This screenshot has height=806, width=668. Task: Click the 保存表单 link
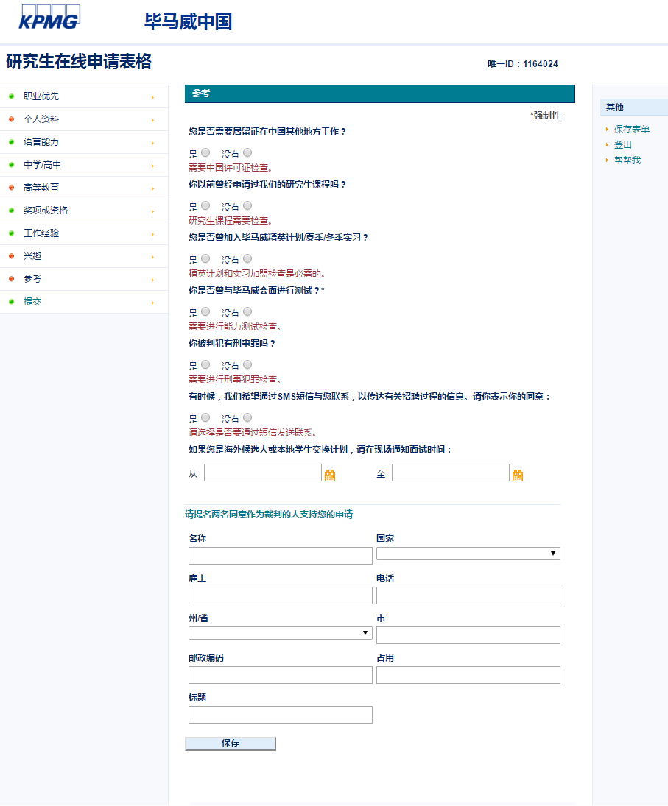pos(631,129)
